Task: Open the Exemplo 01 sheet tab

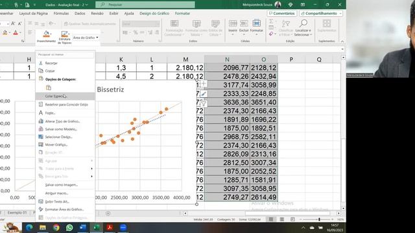Action: 18,213
